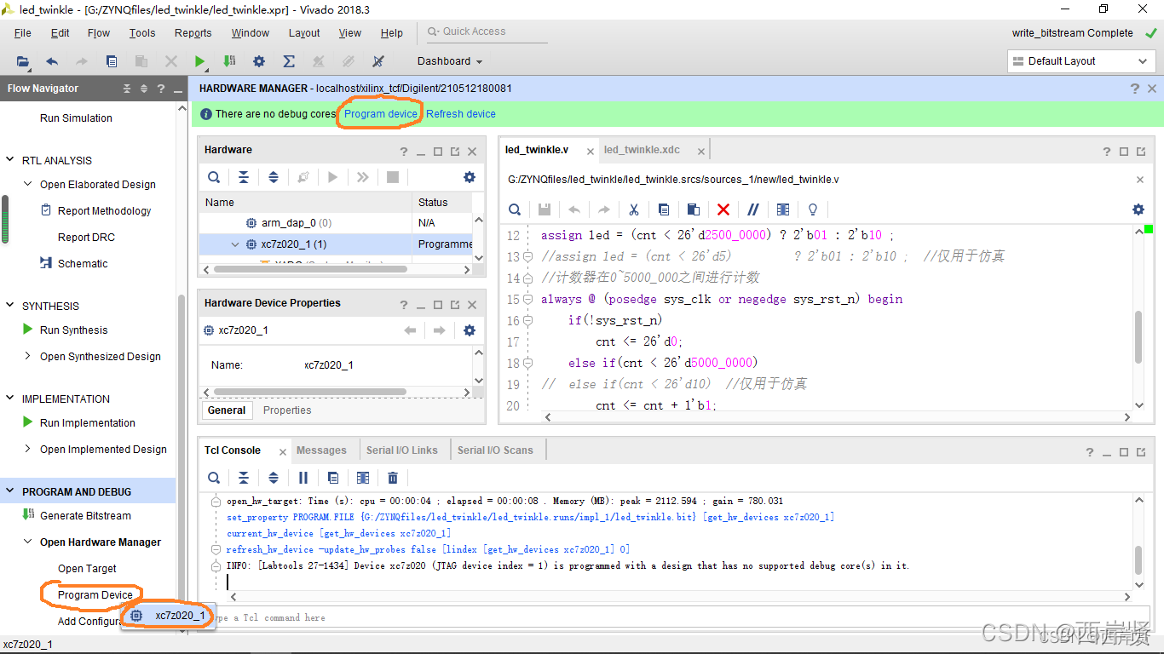
Task: Help icon in Flow Navigator header
Action: click(x=160, y=89)
